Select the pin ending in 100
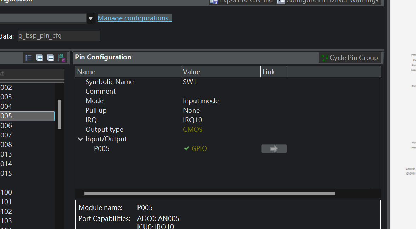Screen dimensions: 416x229 (27, 192)
